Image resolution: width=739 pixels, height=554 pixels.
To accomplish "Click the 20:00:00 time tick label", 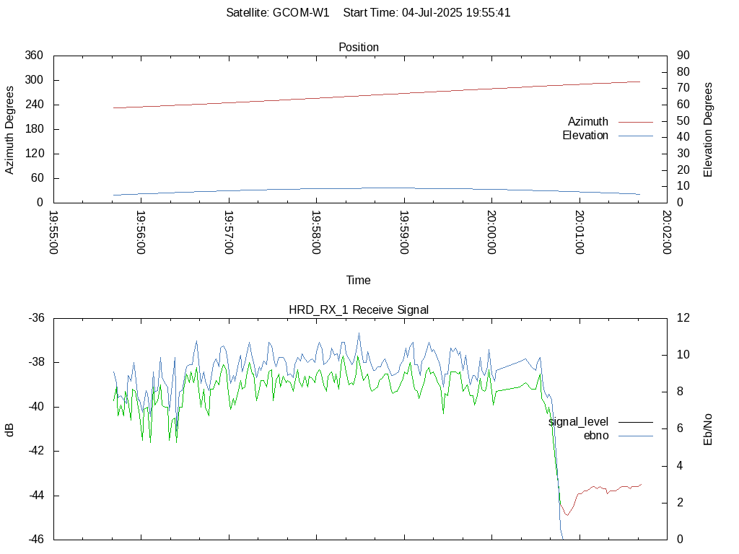I will coord(491,232).
